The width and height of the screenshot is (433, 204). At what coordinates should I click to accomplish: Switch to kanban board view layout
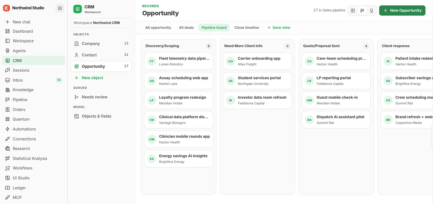tap(362, 11)
